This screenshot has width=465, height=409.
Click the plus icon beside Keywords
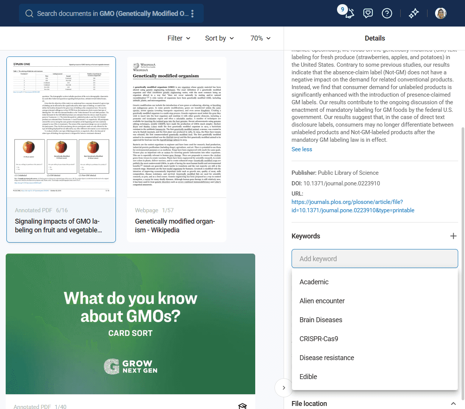click(x=453, y=236)
